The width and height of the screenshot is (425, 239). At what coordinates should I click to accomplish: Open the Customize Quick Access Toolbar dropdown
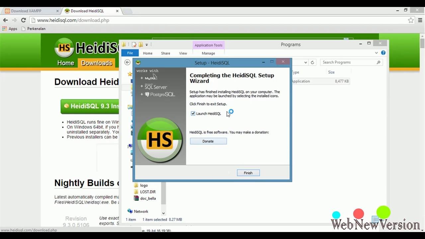[147, 45]
